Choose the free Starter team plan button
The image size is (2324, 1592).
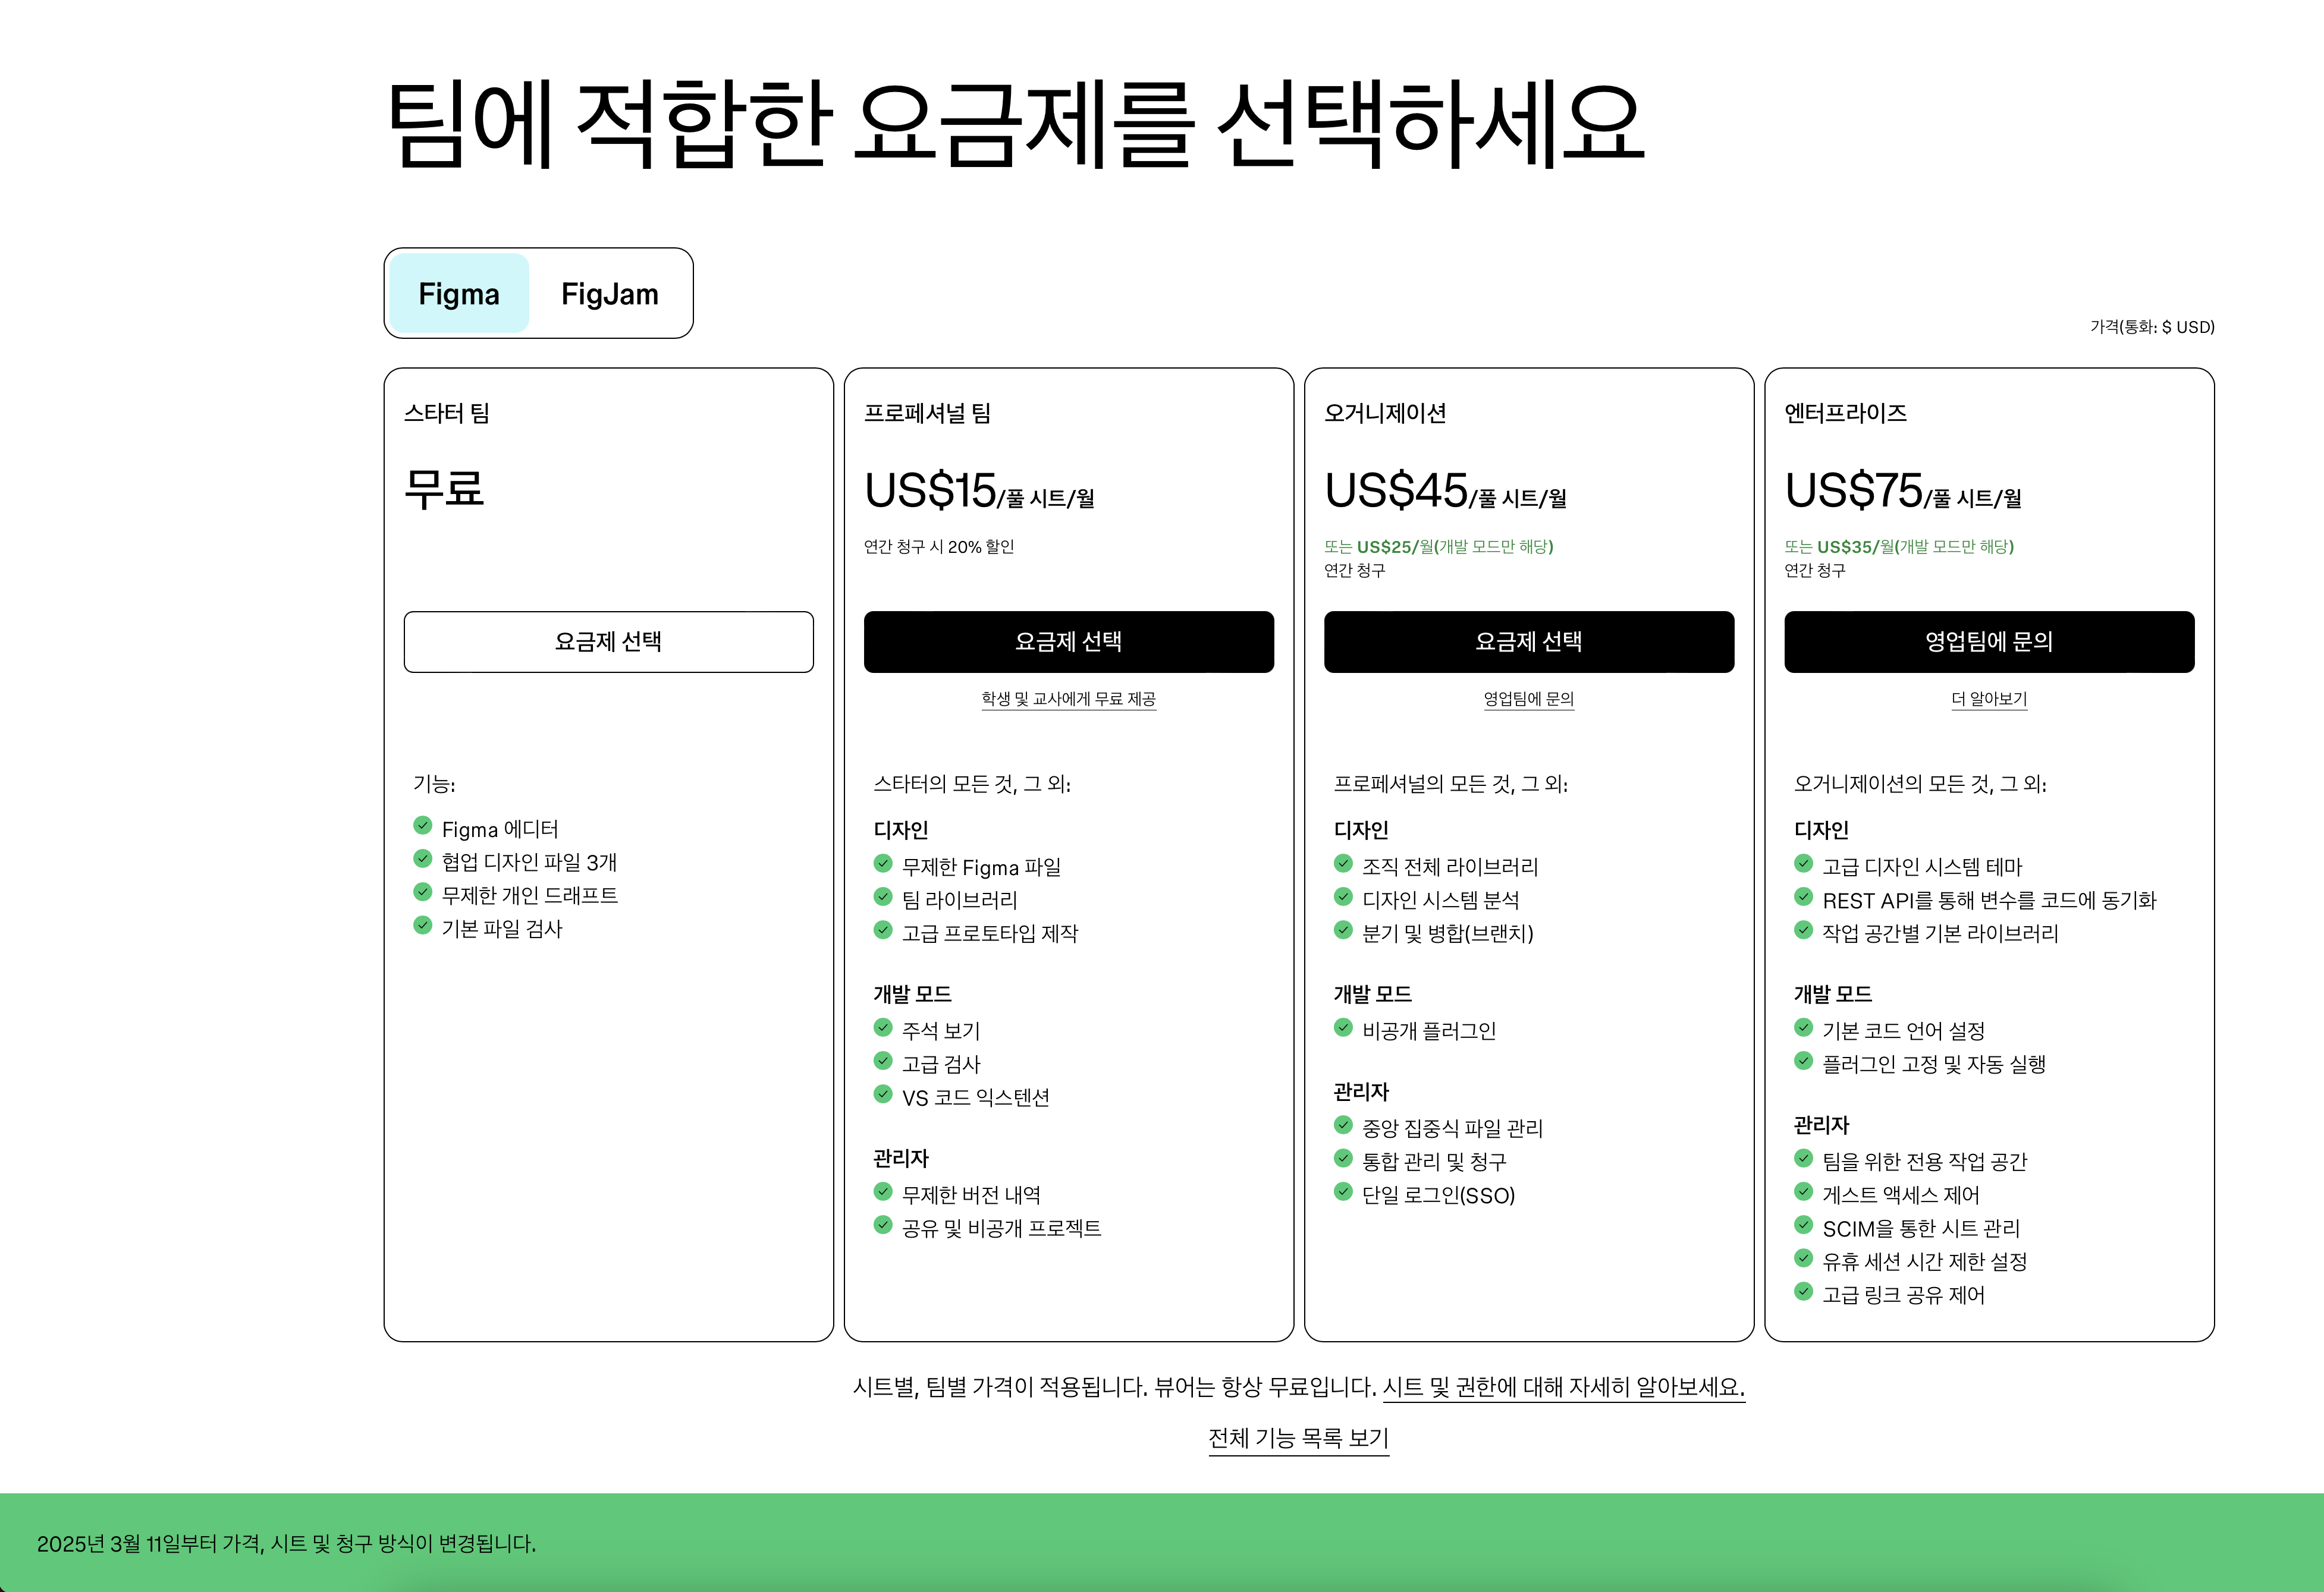coord(608,641)
